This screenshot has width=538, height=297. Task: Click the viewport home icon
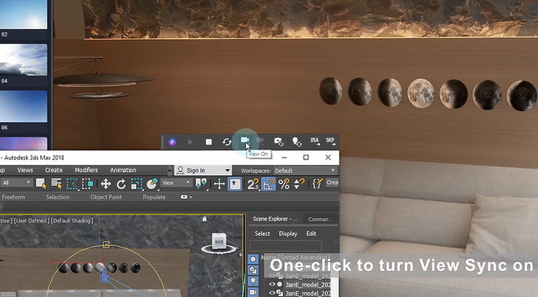tap(204, 219)
